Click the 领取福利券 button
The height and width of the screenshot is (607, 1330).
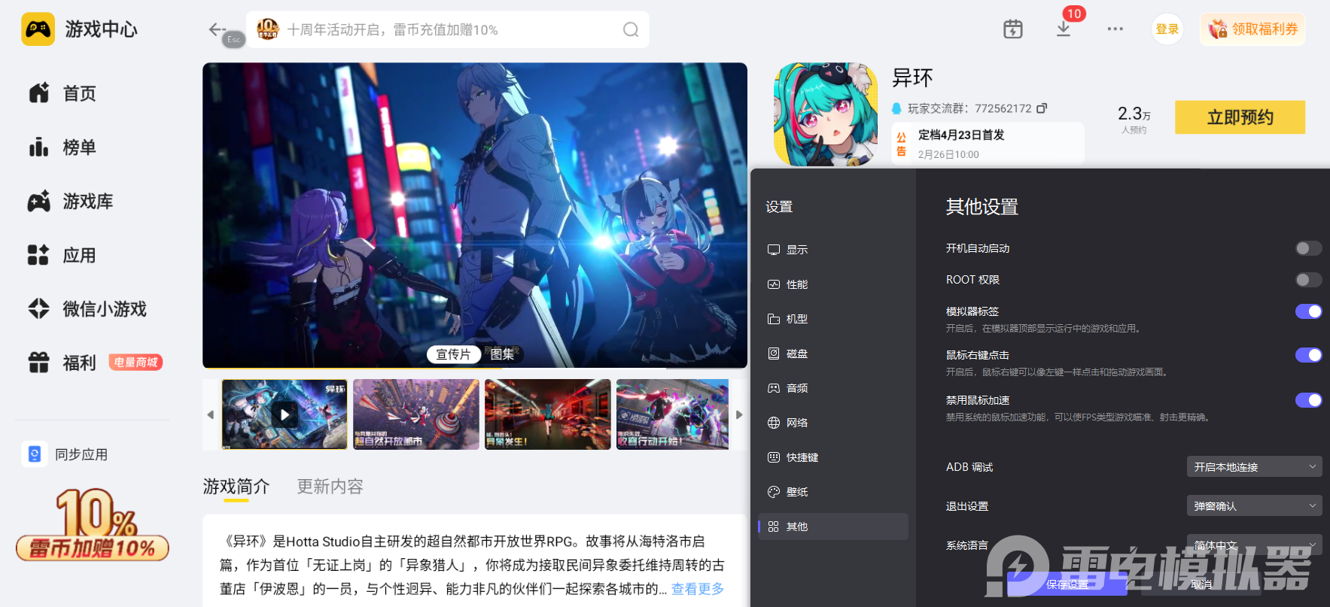(x=1252, y=29)
